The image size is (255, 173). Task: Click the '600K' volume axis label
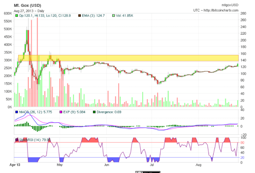8,13
